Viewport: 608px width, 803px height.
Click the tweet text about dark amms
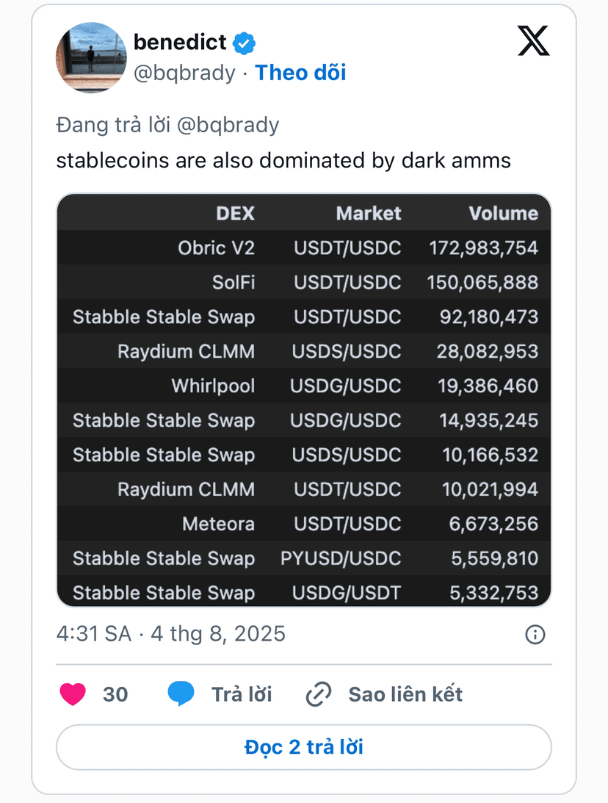point(283,160)
